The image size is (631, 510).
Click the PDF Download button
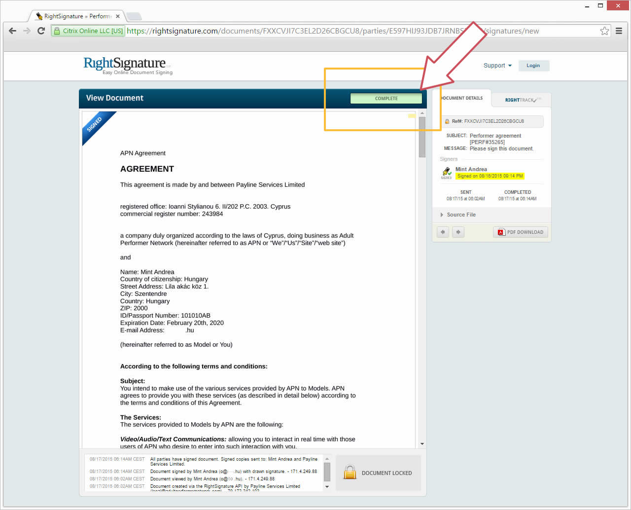click(x=521, y=232)
